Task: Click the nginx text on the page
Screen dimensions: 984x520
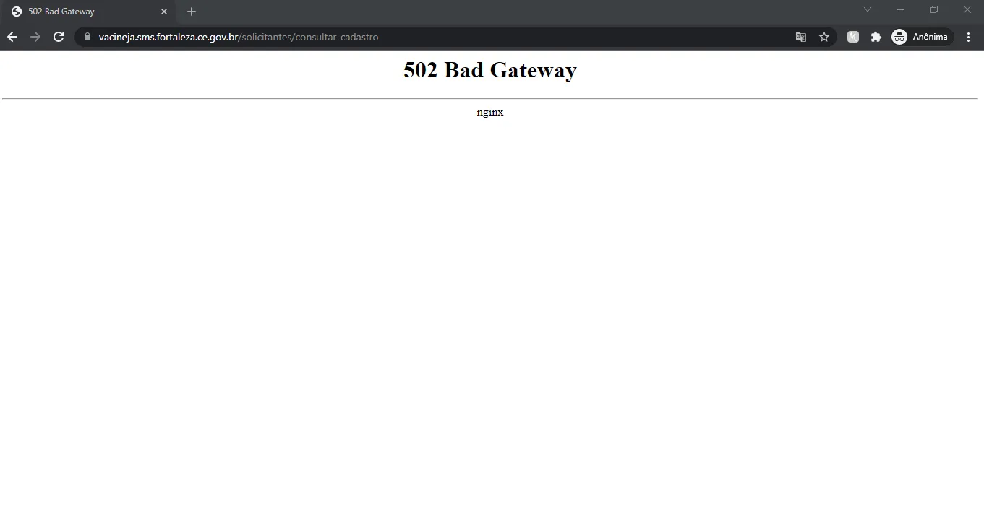Action: coord(490,112)
